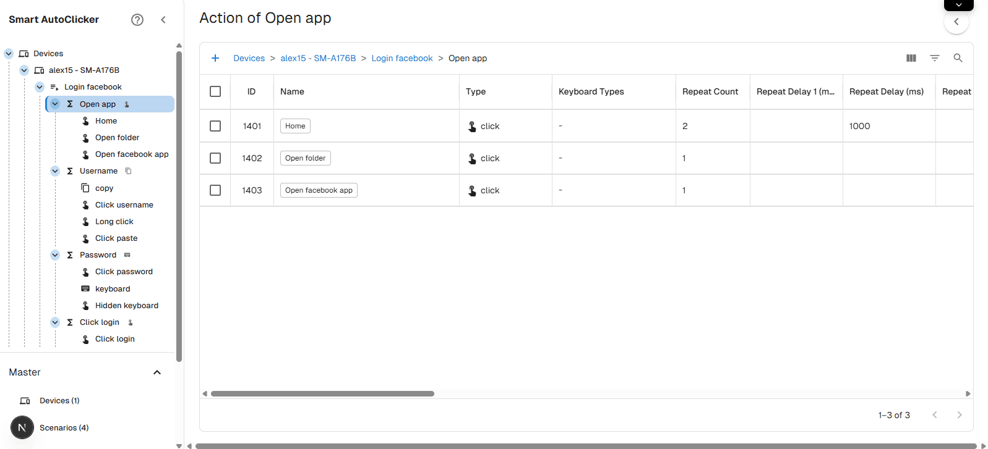Screen dimensions: 988x449
Task: Collapse the Master section chevron
Action: click(x=157, y=372)
